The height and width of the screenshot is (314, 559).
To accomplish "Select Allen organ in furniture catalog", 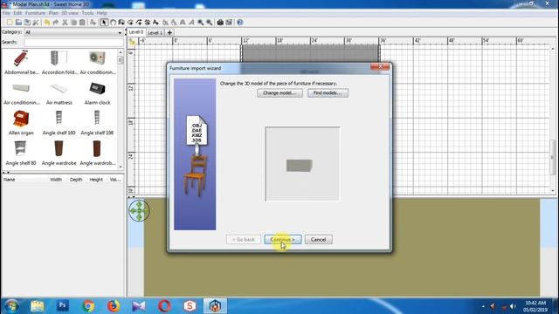I will point(21,124).
